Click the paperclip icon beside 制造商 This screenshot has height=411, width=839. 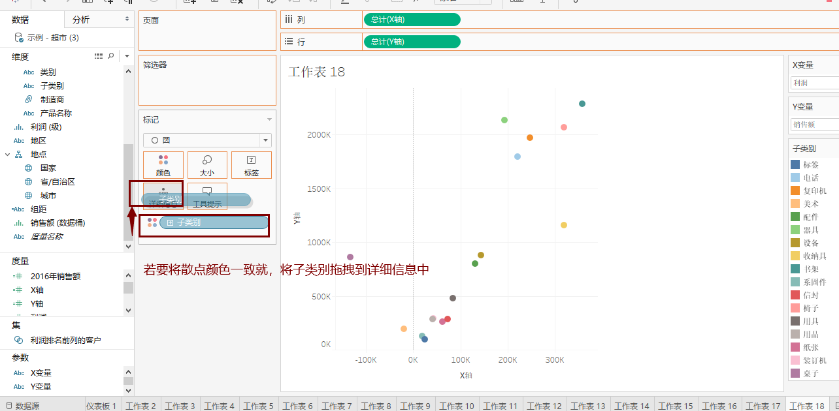click(x=29, y=99)
